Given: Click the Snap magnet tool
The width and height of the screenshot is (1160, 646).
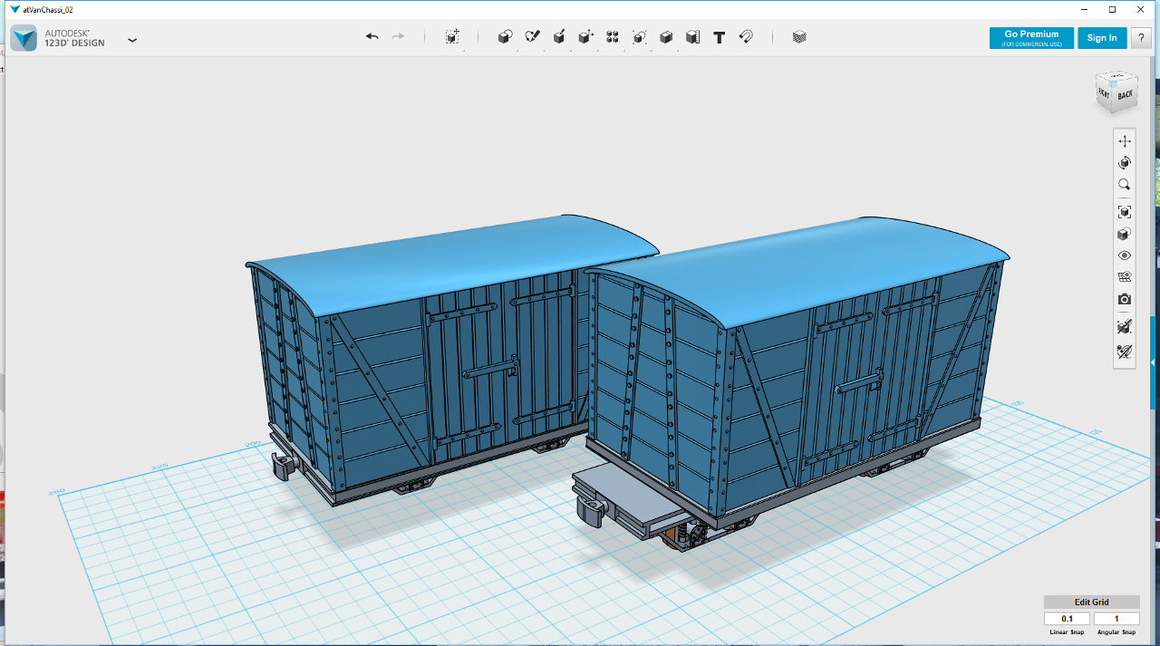Looking at the screenshot, I should [x=746, y=37].
